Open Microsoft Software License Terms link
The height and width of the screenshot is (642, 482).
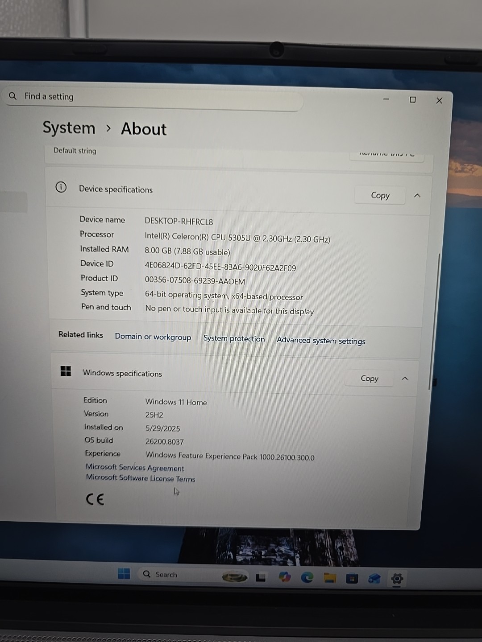coord(141,478)
